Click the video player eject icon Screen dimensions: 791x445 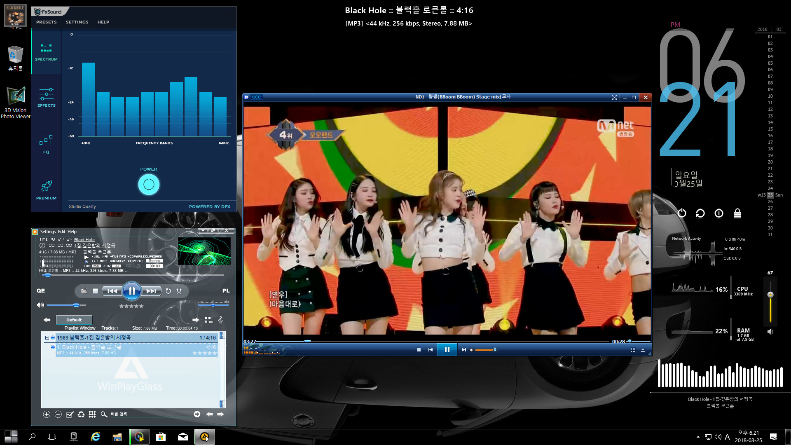click(643, 350)
